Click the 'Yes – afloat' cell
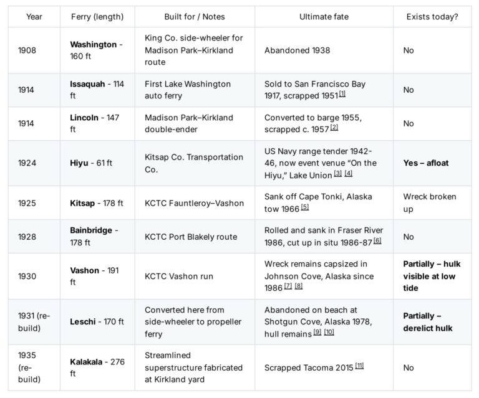The image size is (479, 398). (426, 163)
